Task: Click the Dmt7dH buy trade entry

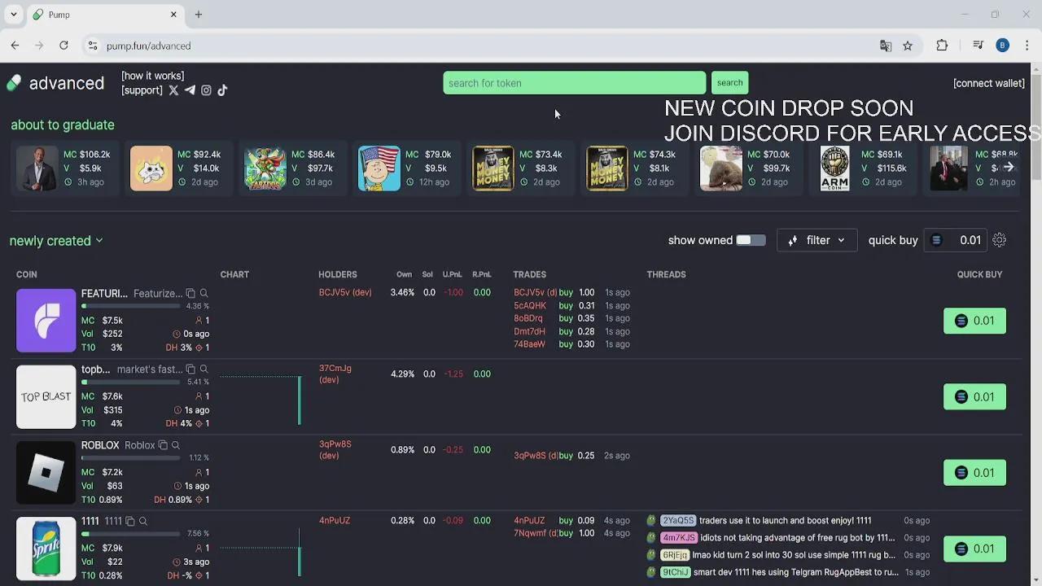Action: (x=571, y=331)
